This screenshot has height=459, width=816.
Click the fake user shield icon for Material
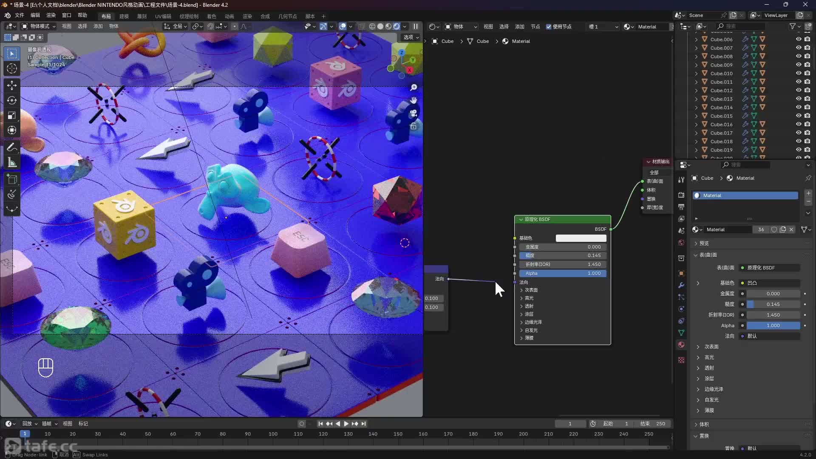[774, 229]
